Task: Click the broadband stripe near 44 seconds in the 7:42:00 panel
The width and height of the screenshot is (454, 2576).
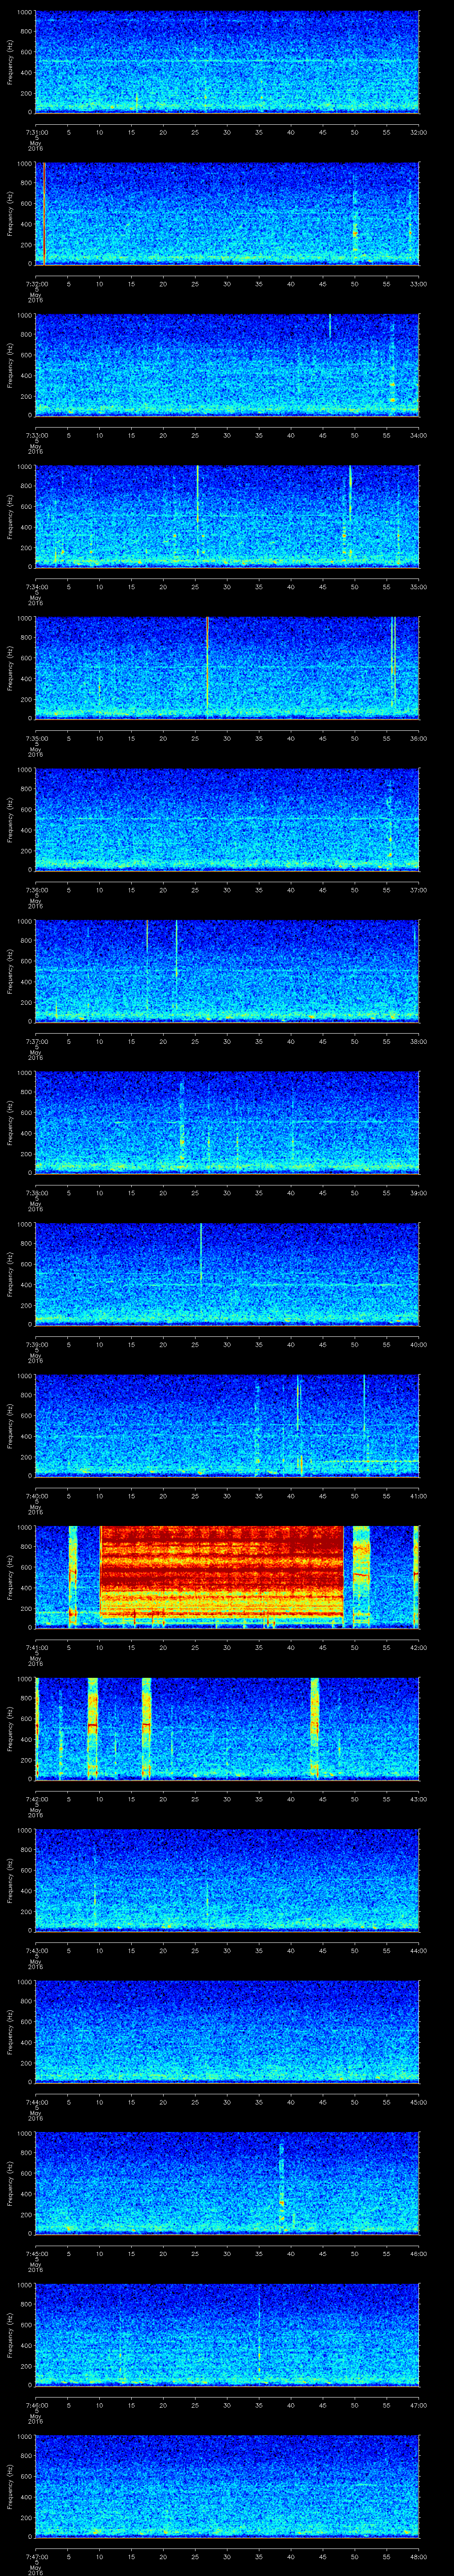Action: 315,1728
